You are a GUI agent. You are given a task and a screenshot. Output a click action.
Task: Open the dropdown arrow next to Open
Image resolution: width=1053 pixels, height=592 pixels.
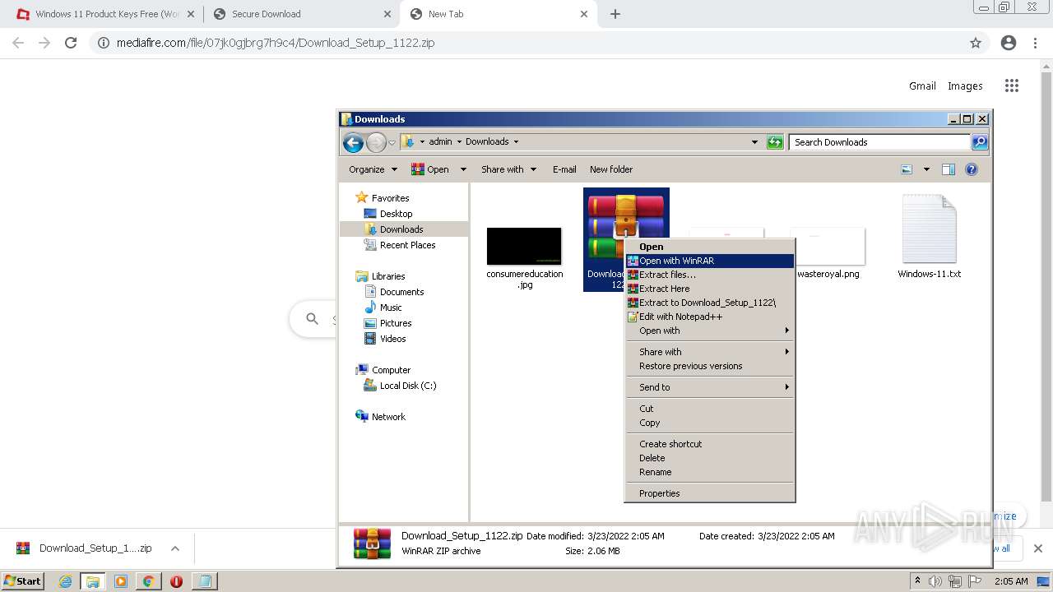(x=462, y=169)
